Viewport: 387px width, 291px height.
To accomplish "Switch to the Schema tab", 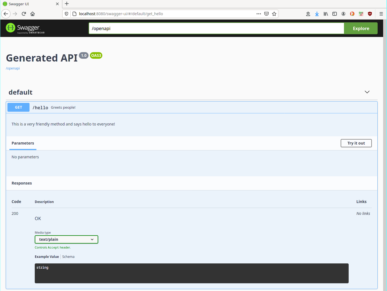I will (68, 257).
